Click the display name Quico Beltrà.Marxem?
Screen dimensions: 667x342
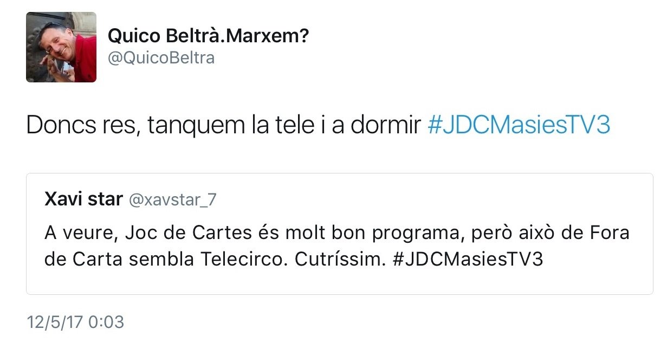pyautogui.click(x=208, y=36)
